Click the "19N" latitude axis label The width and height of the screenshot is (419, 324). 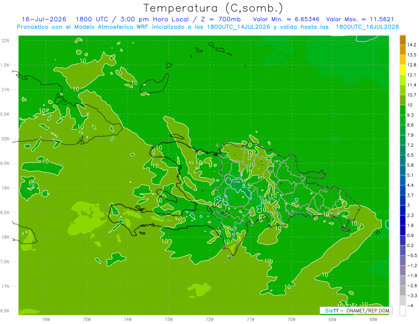coord(6,188)
